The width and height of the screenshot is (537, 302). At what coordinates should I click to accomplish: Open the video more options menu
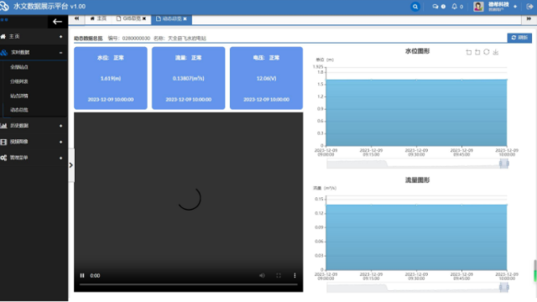tap(295, 275)
